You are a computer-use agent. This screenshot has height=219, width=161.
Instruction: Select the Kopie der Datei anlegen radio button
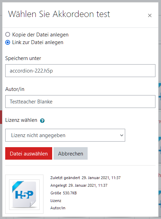[x=8, y=34]
